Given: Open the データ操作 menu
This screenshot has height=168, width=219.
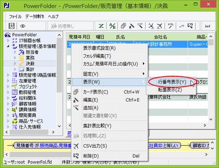Looking at the screenshot, I should coord(35,16).
